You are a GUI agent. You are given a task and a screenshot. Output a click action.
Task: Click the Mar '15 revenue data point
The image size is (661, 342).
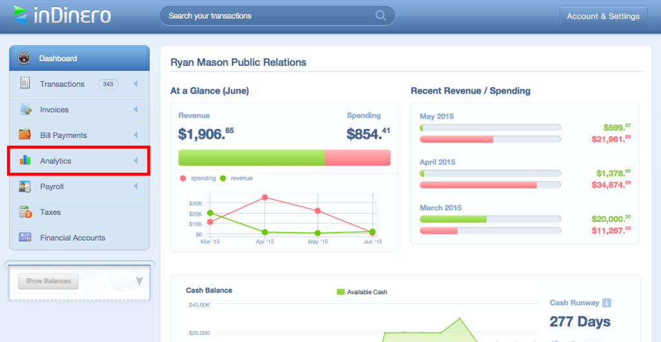210,213
